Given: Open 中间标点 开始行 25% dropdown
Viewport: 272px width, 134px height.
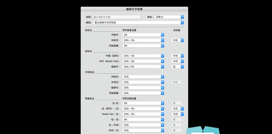Looking at the screenshot, I should (x=143, y=77).
